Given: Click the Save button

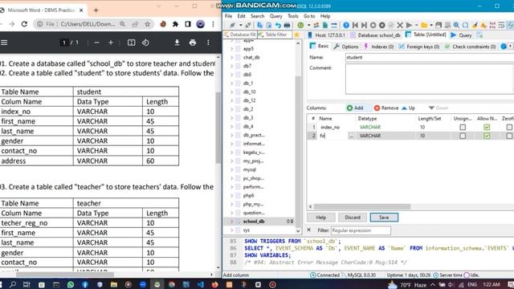Looking at the screenshot, I should [384, 218].
